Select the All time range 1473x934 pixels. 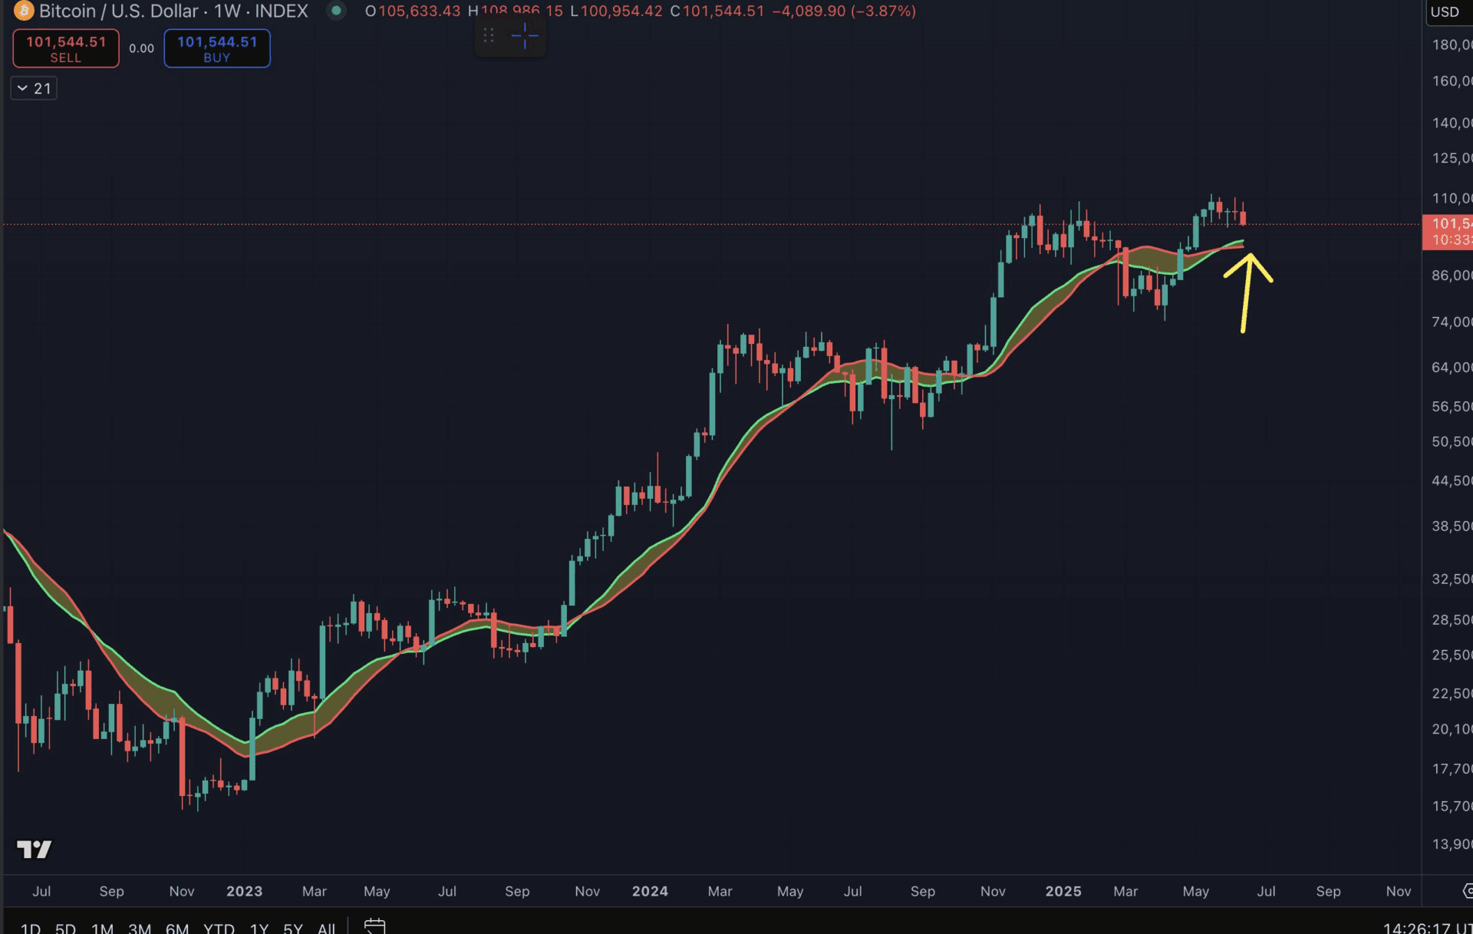click(x=326, y=928)
